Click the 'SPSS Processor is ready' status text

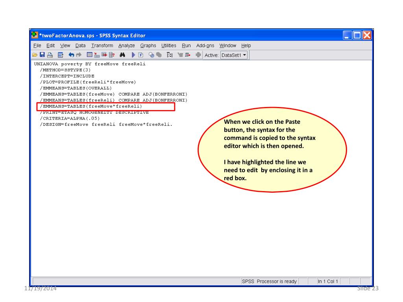coord(269,282)
